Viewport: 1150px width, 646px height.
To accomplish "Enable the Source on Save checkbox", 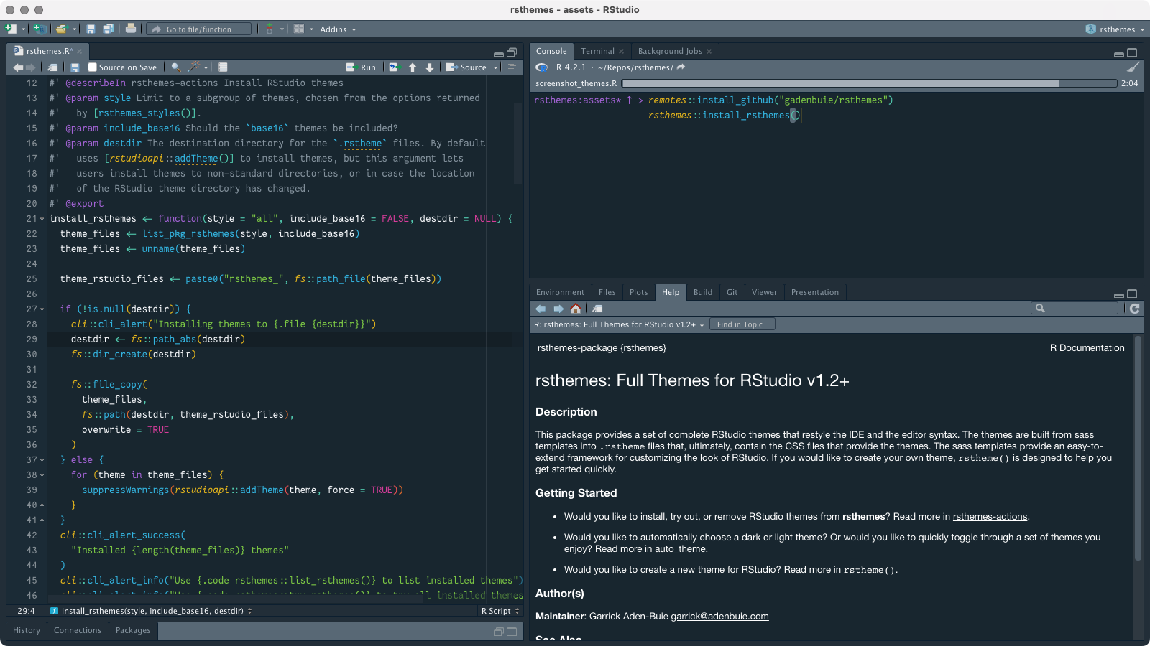I will 92,67.
